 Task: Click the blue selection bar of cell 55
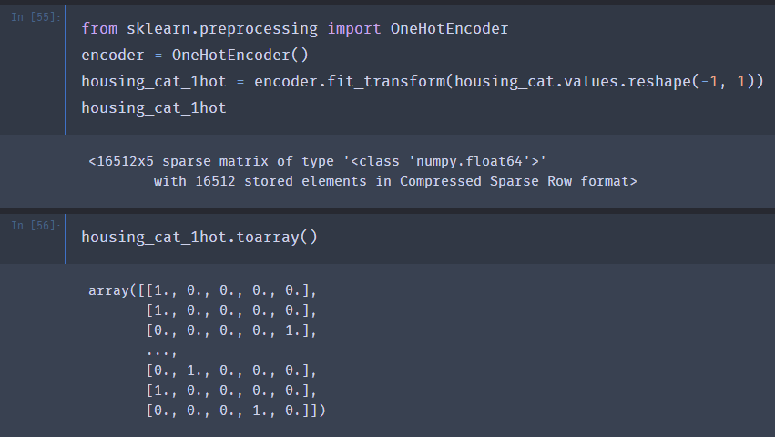pyautogui.click(x=66, y=70)
